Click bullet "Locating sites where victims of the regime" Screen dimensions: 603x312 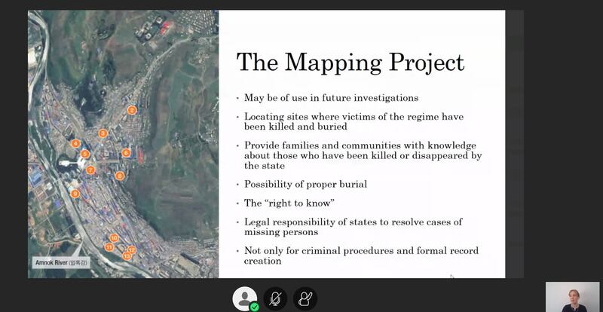[x=354, y=121]
